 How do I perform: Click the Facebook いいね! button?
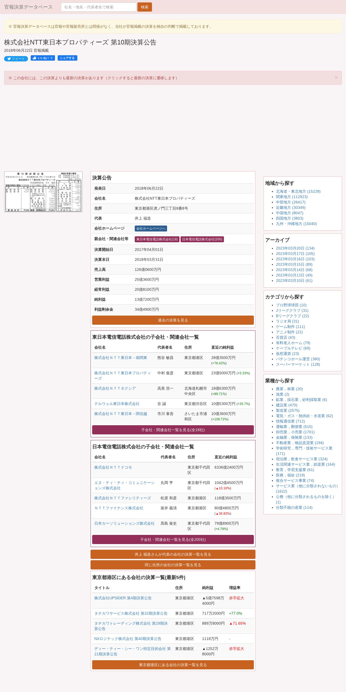(43, 58)
